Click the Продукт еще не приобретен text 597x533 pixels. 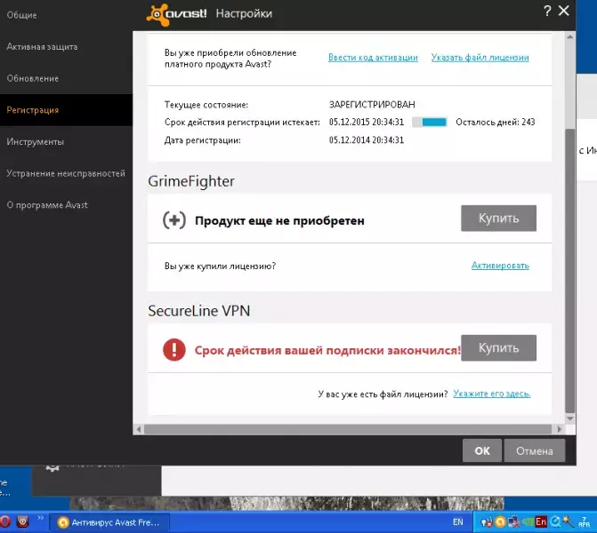click(x=279, y=220)
